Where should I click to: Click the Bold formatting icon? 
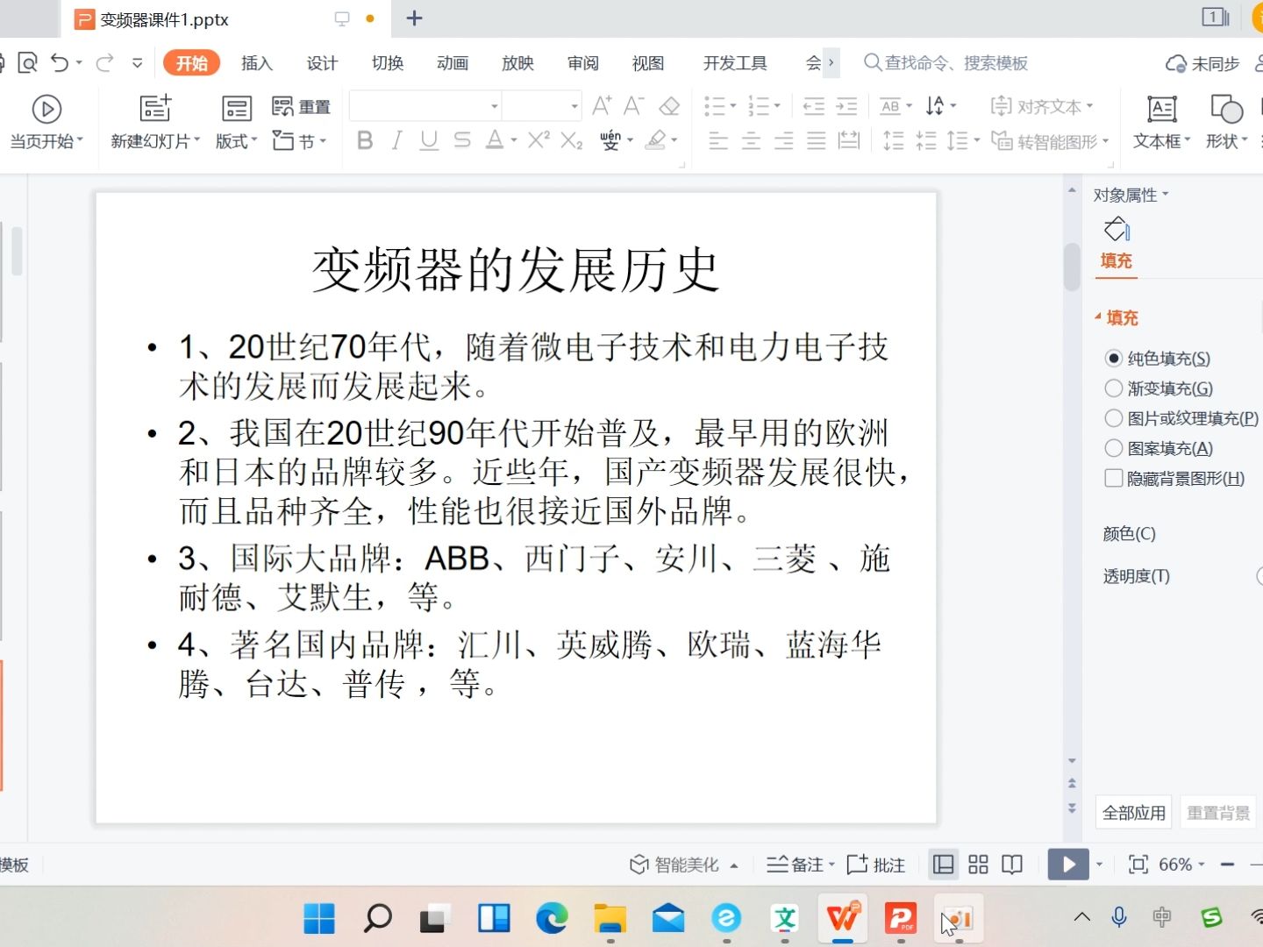click(x=366, y=140)
